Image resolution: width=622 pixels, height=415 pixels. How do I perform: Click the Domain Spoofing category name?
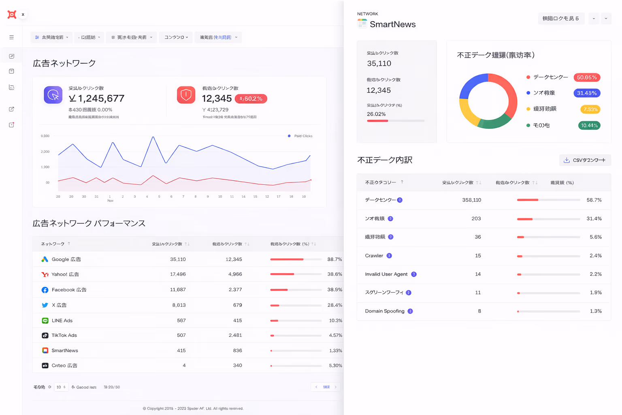[x=385, y=311]
